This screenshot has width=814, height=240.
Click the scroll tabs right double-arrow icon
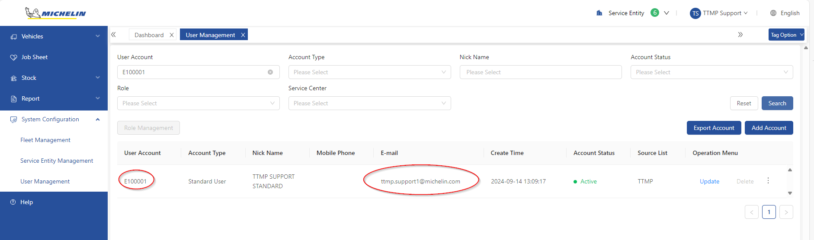[x=740, y=35]
